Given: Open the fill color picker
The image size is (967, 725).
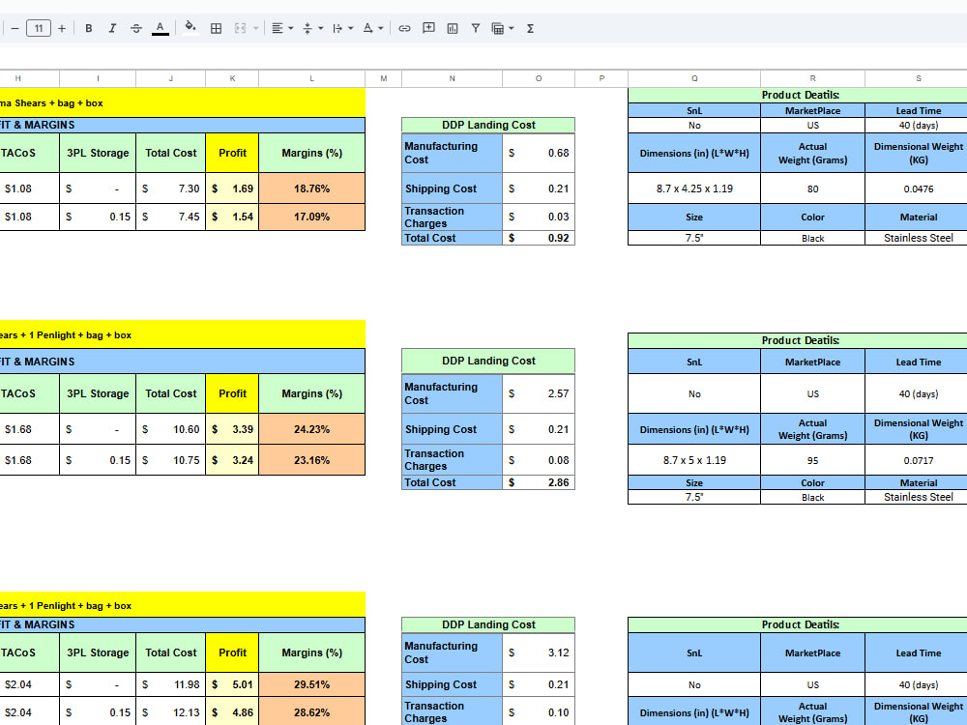Looking at the screenshot, I should pos(190,28).
